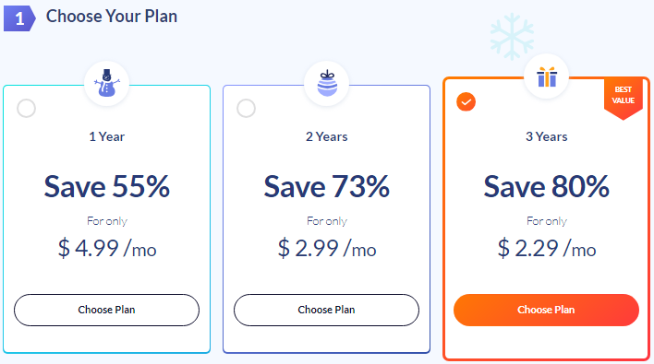The width and height of the screenshot is (654, 364).
Task: Click the Save 80% heading
Action: point(547,186)
